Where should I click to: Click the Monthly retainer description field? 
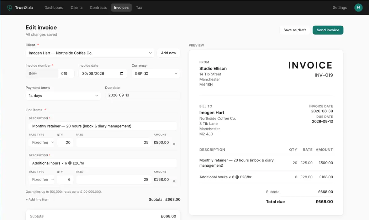pyautogui.click(x=103, y=126)
